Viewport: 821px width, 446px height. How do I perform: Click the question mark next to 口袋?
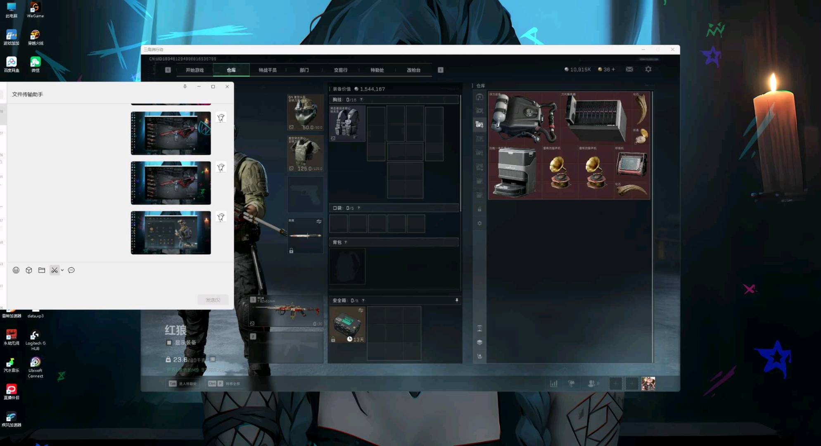tap(358, 208)
